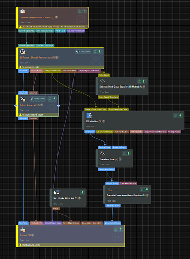This screenshot has width=190, height=259.
Task: Toggle data visualization on Capture Images step
Action: click(80, 11)
